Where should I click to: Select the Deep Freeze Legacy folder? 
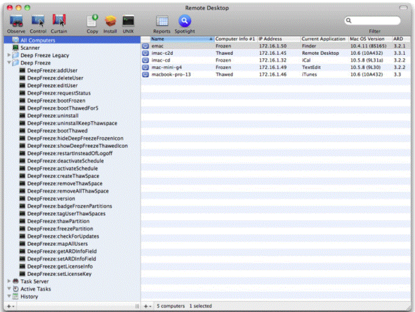pos(45,55)
